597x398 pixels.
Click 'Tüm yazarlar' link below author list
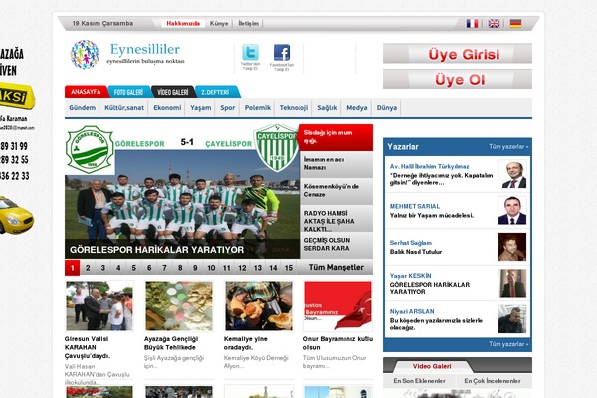point(508,344)
